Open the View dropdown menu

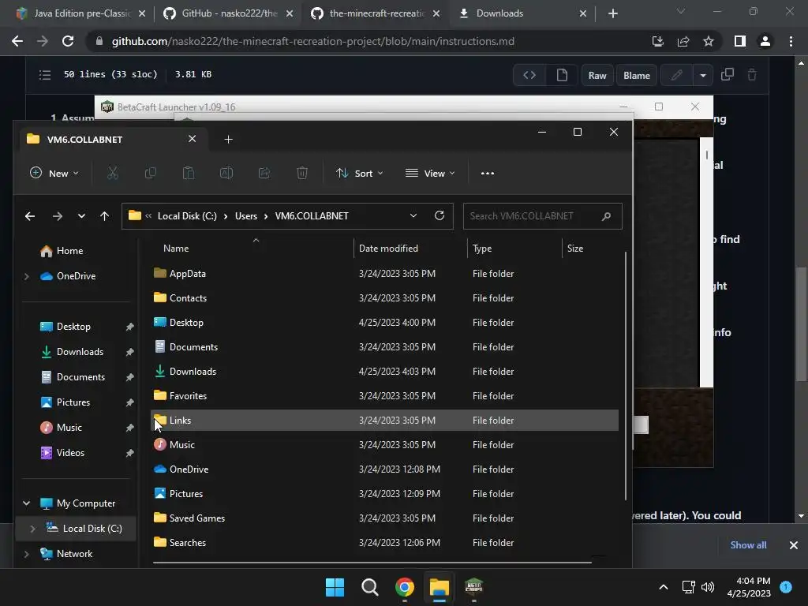[430, 173]
